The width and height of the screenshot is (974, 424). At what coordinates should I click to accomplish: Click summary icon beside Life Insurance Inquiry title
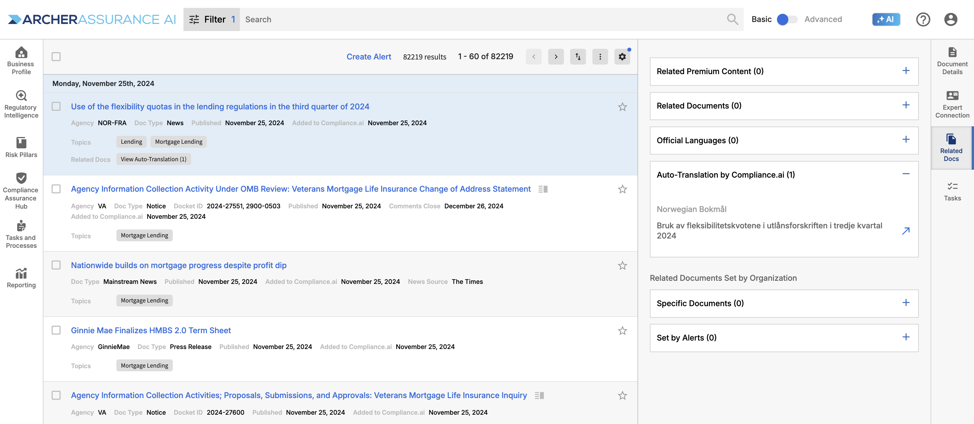pyautogui.click(x=539, y=396)
